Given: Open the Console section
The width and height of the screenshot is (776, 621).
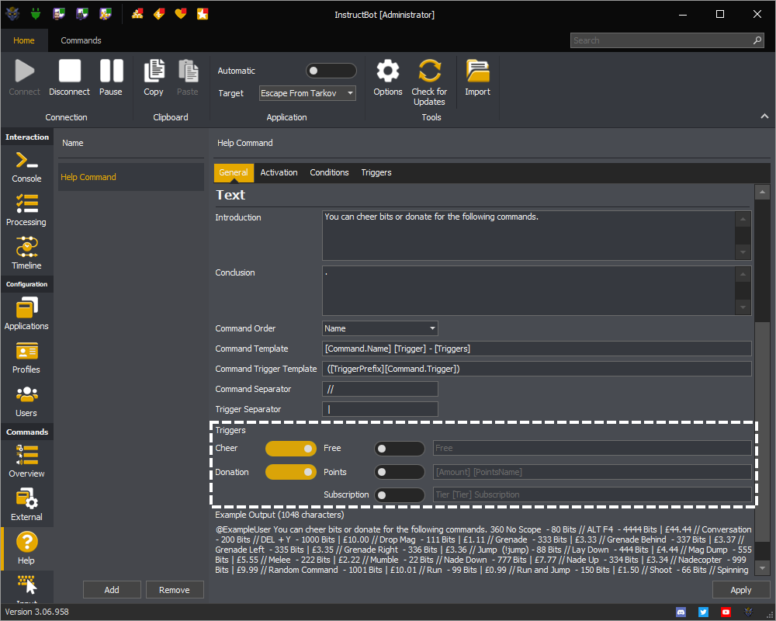Looking at the screenshot, I should pyautogui.click(x=26, y=167).
